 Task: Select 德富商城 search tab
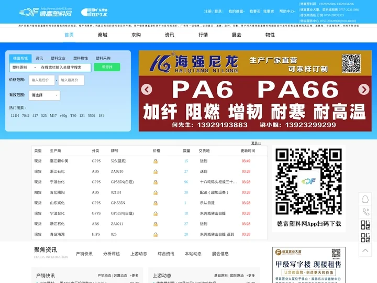(20, 58)
